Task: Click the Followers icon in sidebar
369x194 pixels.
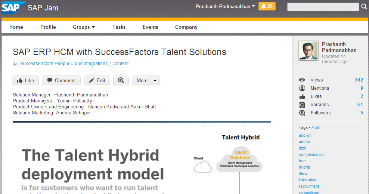Action: coord(302,113)
